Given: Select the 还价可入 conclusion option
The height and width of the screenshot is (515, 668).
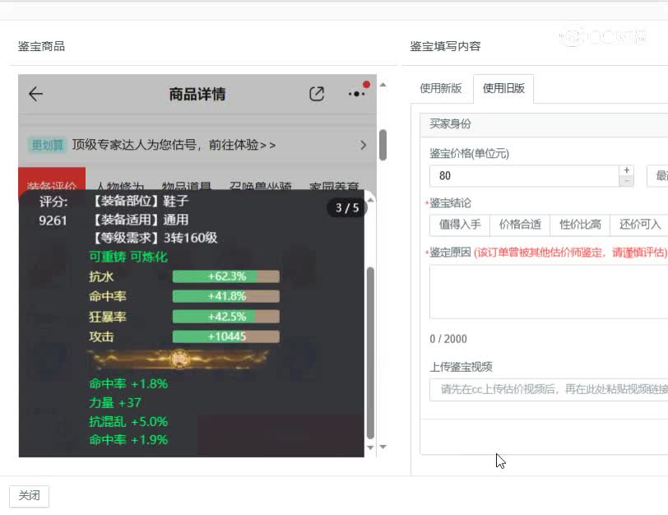Looking at the screenshot, I should click(638, 225).
